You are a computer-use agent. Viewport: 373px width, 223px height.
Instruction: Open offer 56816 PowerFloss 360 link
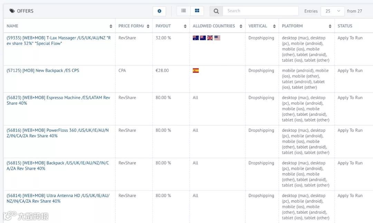(58, 133)
